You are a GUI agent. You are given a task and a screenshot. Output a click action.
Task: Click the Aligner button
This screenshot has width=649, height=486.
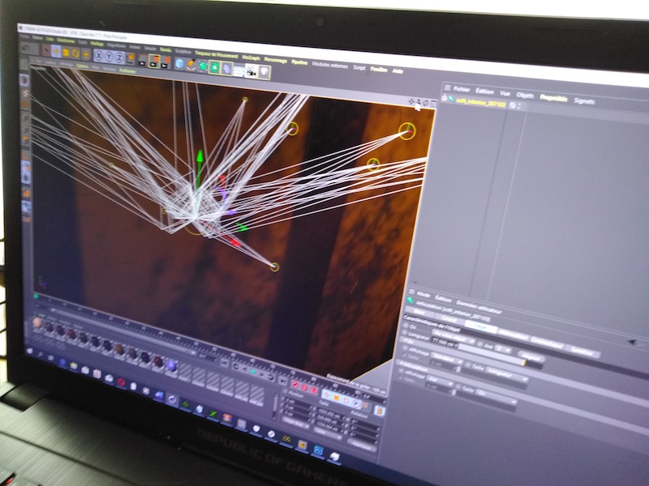tap(531, 356)
